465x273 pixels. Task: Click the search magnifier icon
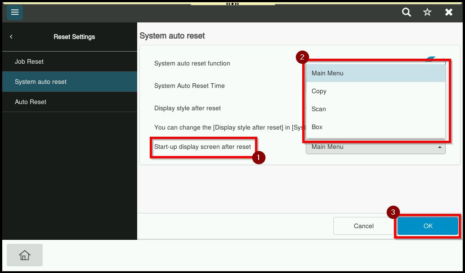click(x=407, y=12)
